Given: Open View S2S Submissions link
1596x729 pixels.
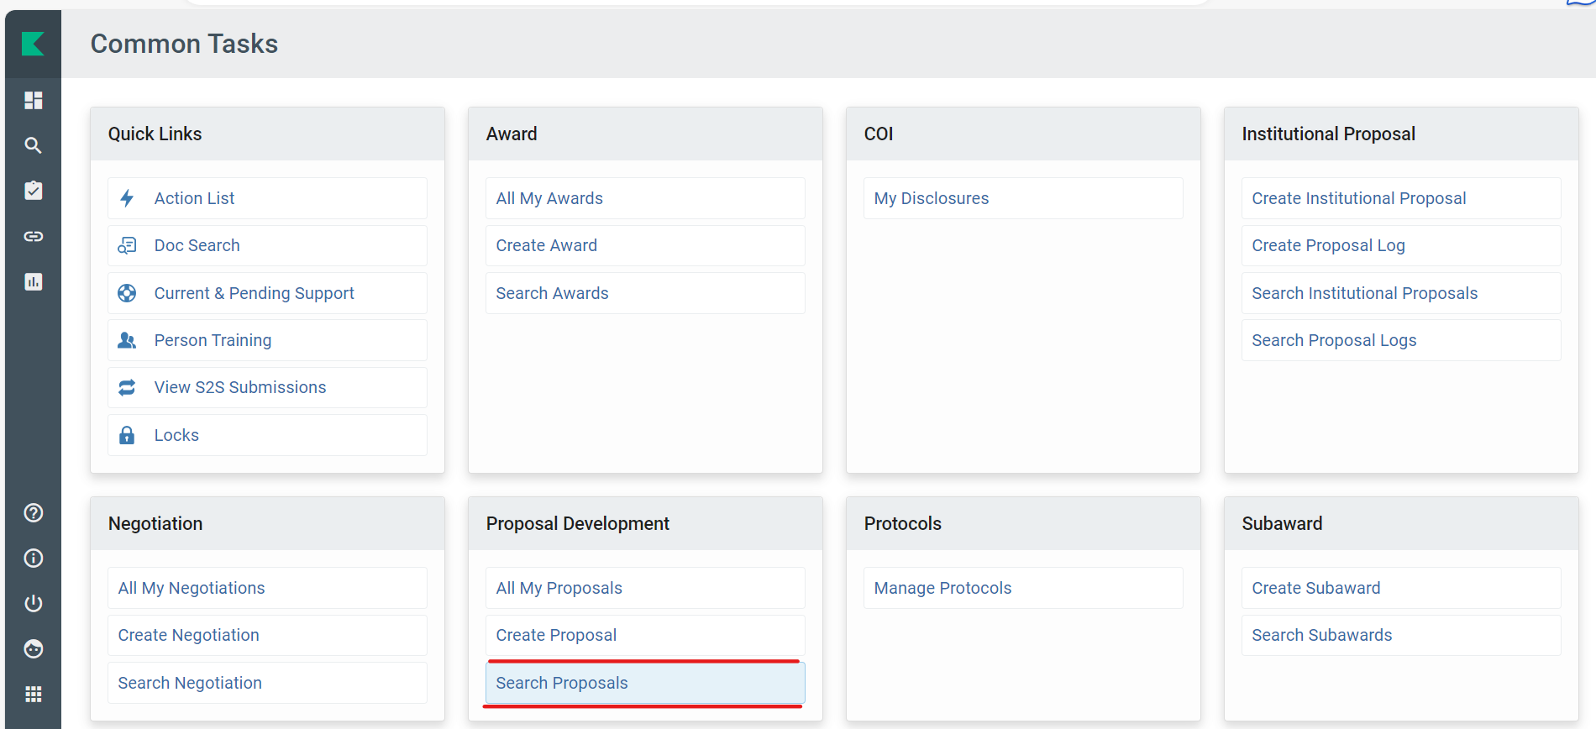Looking at the screenshot, I should pyautogui.click(x=267, y=387).
